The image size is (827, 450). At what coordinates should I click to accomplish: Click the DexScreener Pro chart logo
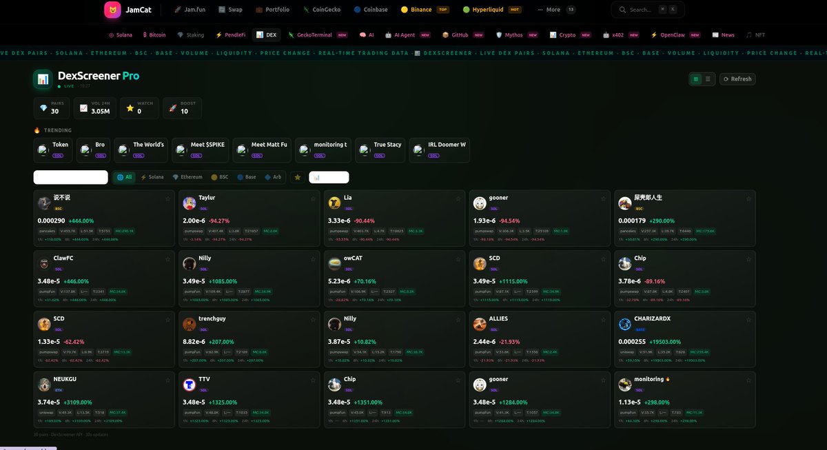pyautogui.click(x=43, y=79)
